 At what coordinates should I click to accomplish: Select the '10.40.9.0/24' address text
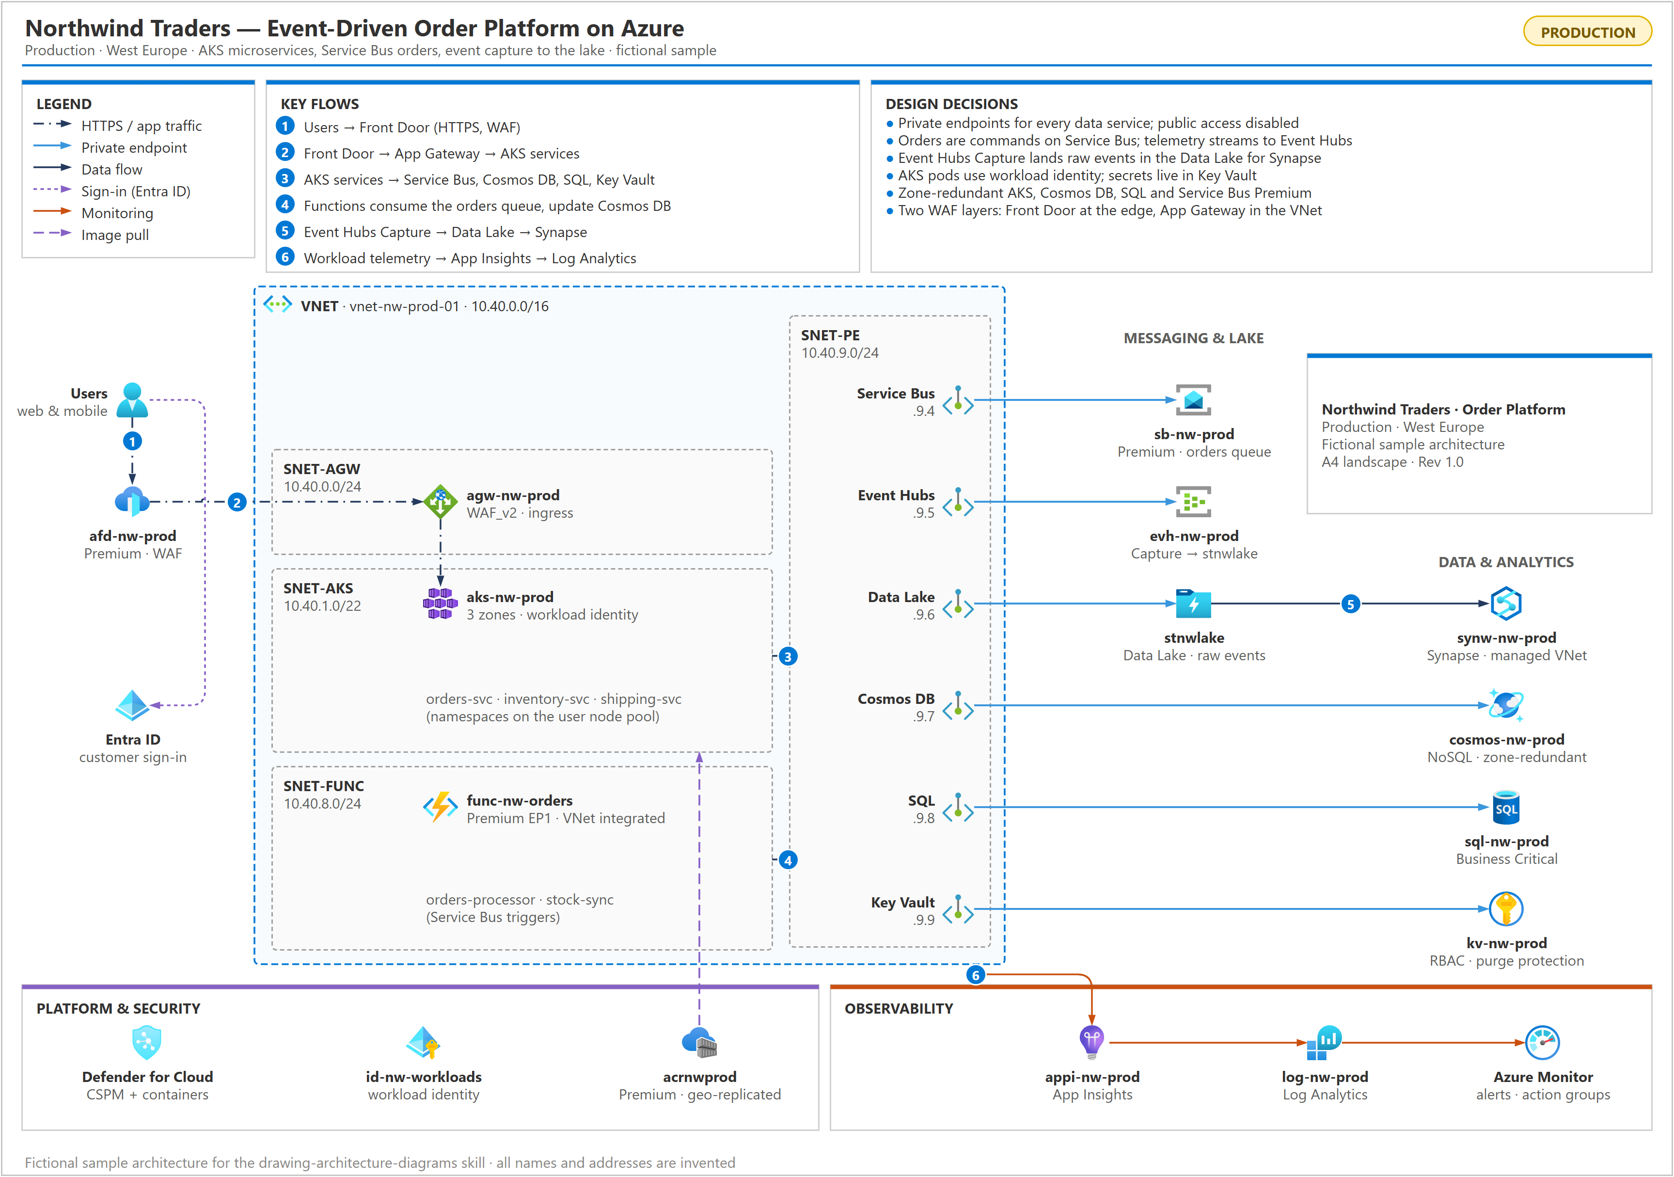click(x=840, y=353)
